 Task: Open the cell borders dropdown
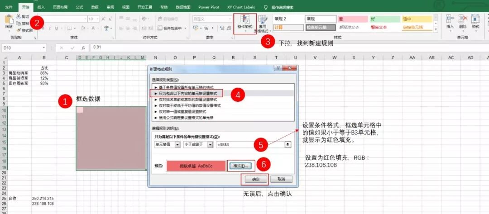pos(75,28)
